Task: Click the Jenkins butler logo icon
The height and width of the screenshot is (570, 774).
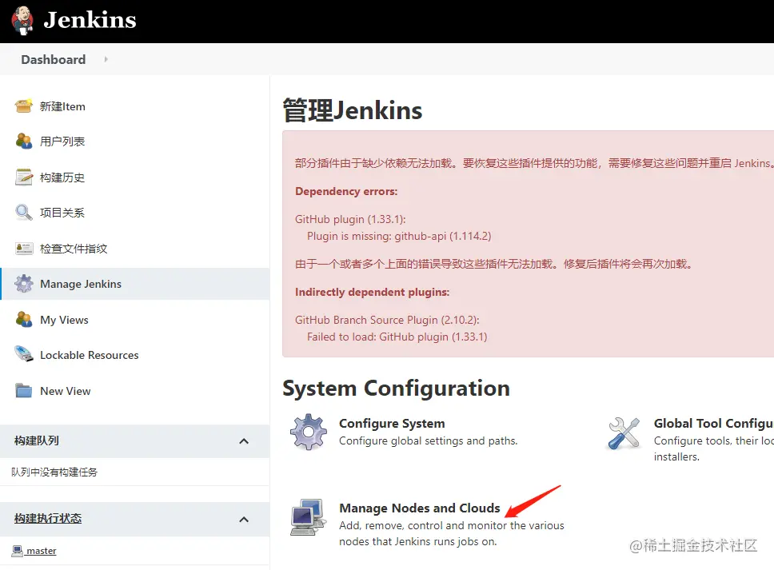Action: click(x=22, y=21)
